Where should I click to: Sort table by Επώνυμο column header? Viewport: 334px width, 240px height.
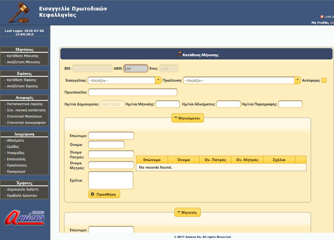coord(152,160)
